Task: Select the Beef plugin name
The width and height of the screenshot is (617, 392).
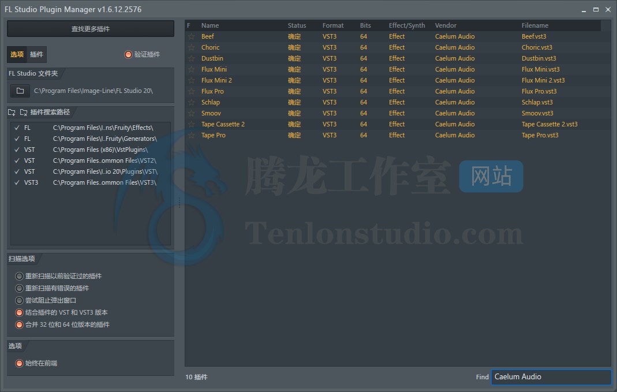Action: click(x=207, y=36)
